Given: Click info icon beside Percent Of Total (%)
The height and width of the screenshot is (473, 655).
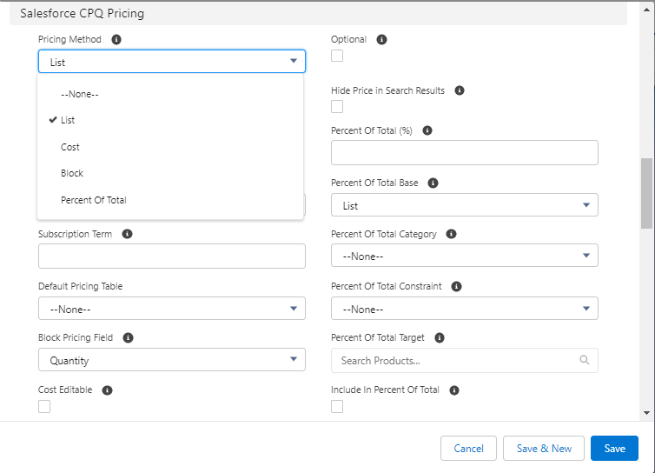Looking at the screenshot, I should coord(427,130).
